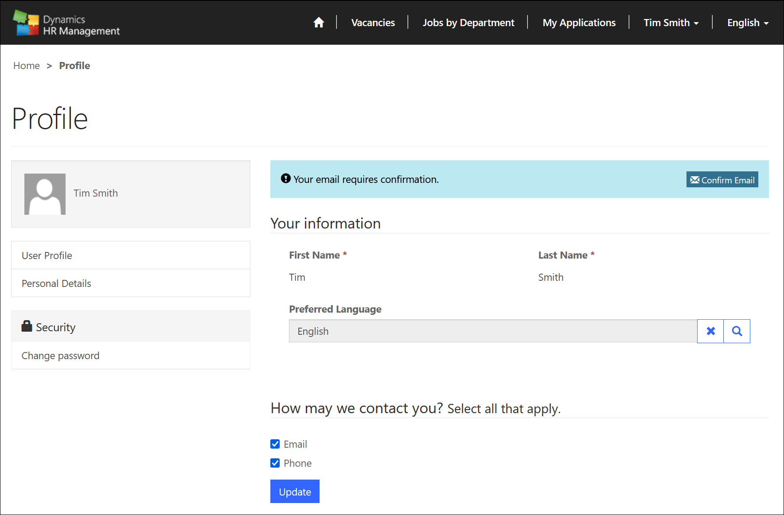784x515 pixels.
Task: Open language lookup with magnifier icon
Action: [737, 331]
